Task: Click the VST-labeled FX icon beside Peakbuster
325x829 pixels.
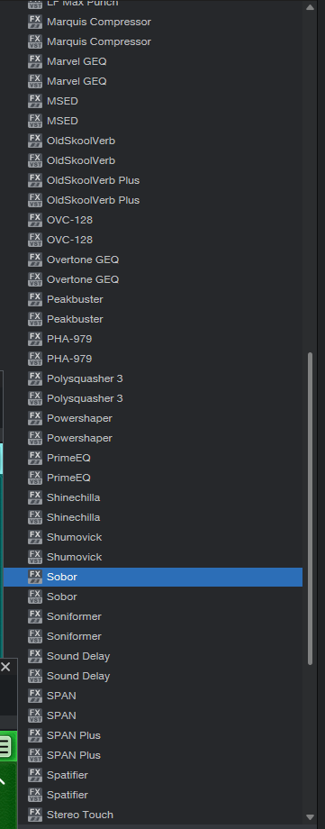Action: pyautogui.click(x=35, y=319)
